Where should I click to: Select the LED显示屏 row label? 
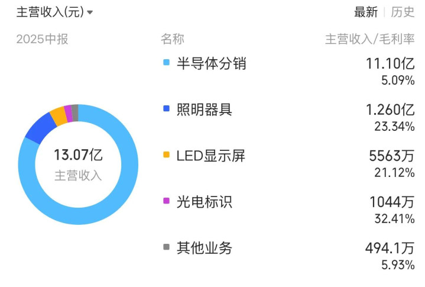click(x=210, y=156)
